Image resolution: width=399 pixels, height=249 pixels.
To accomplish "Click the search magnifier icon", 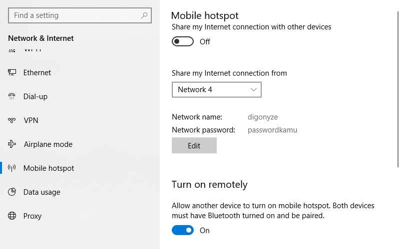I will tap(144, 15).
